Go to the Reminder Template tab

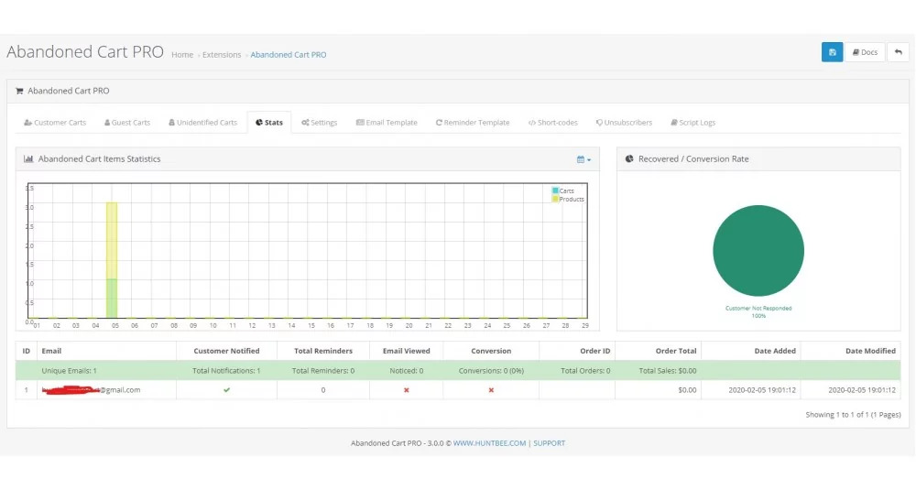point(473,123)
